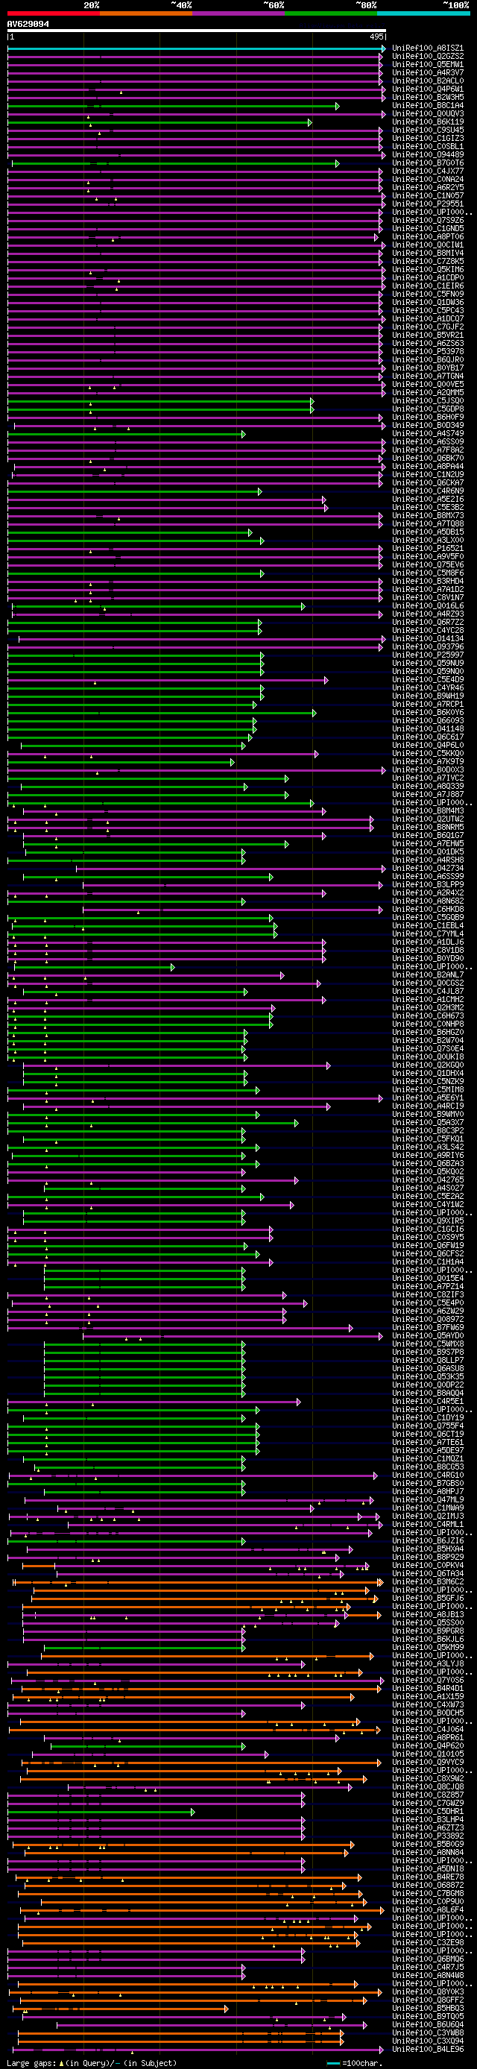
Task: Open UniRef100_C4R6N9 entry
Action: (427, 491)
